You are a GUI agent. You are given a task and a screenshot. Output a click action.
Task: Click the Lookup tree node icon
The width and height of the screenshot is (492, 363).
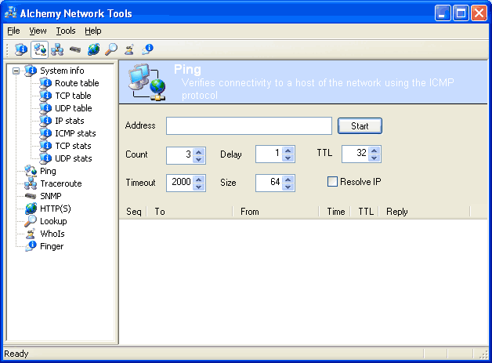(x=31, y=221)
